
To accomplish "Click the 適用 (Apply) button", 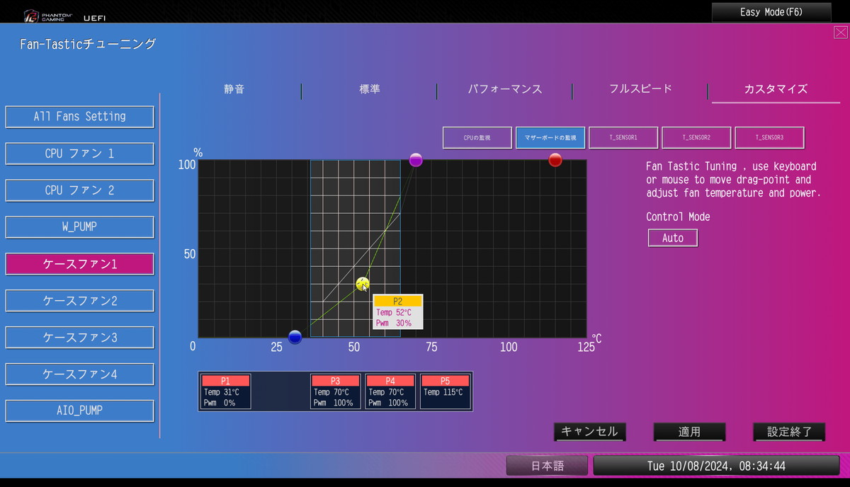I will (689, 432).
